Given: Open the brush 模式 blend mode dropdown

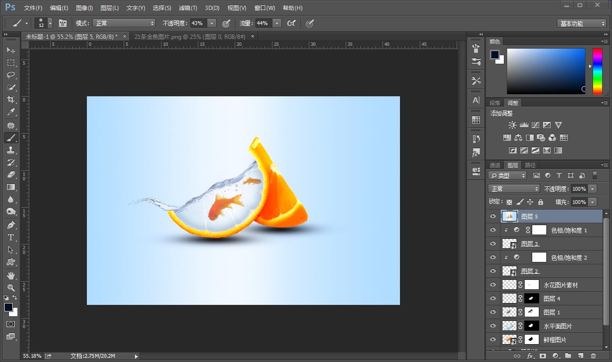Looking at the screenshot, I should 124,23.
